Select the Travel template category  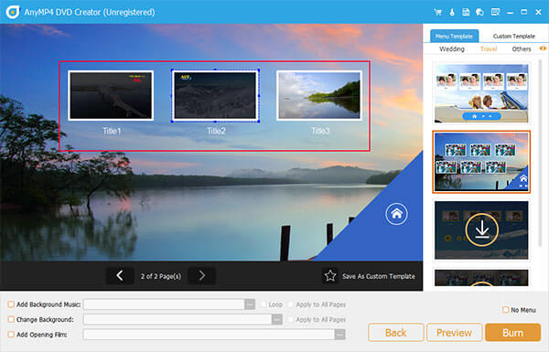tap(489, 49)
